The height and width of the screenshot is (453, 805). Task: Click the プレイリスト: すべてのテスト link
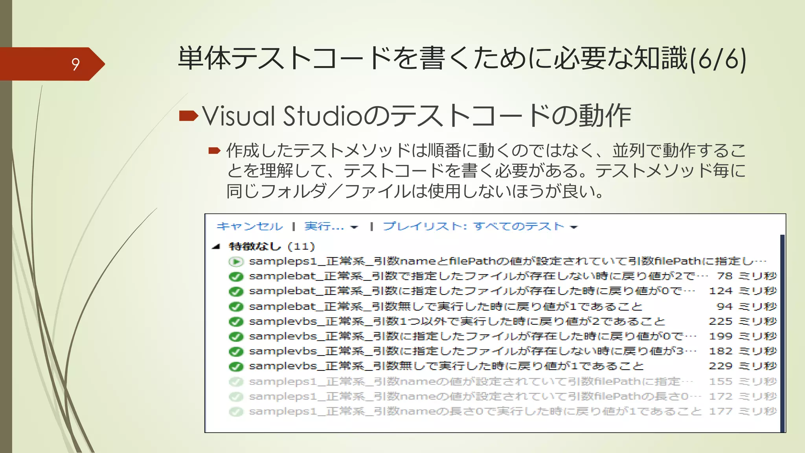(x=474, y=226)
